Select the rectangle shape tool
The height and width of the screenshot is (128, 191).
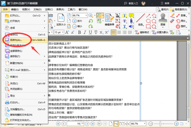(x=148, y=26)
